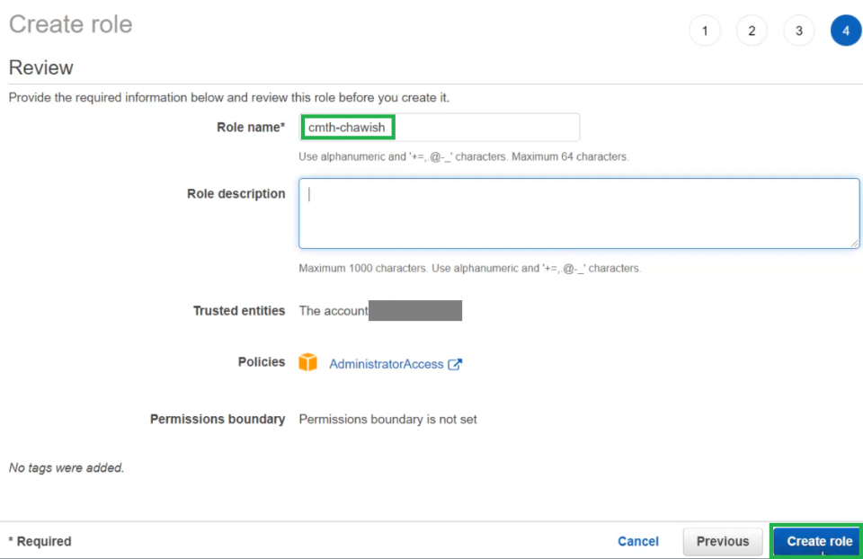Click the orange managed policy icon beside AdministratorAccess

pos(307,362)
